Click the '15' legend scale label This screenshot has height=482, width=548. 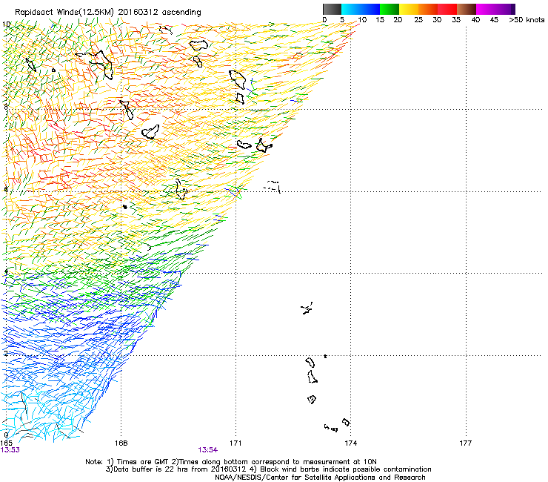(x=380, y=19)
